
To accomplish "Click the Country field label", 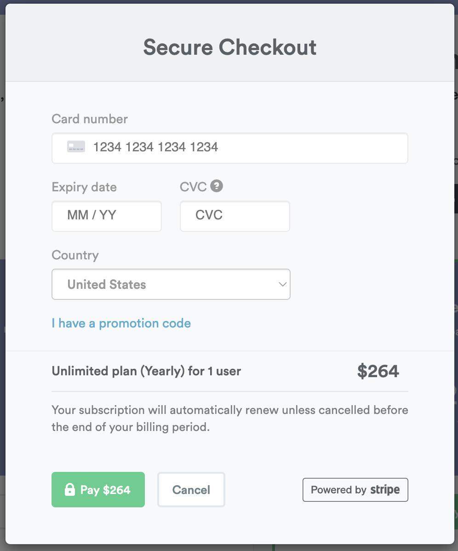I will coord(75,255).
